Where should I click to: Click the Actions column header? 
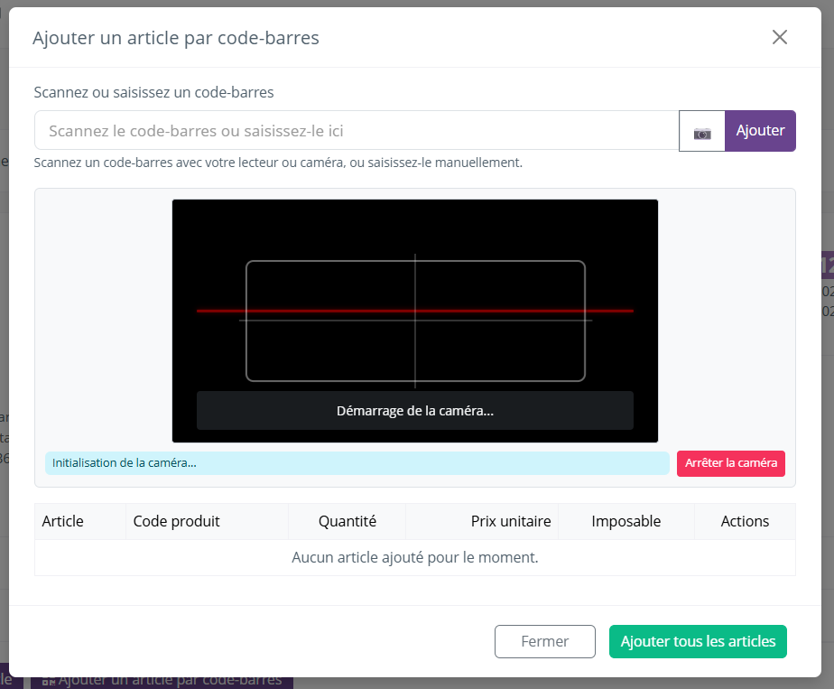tap(745, 521)
